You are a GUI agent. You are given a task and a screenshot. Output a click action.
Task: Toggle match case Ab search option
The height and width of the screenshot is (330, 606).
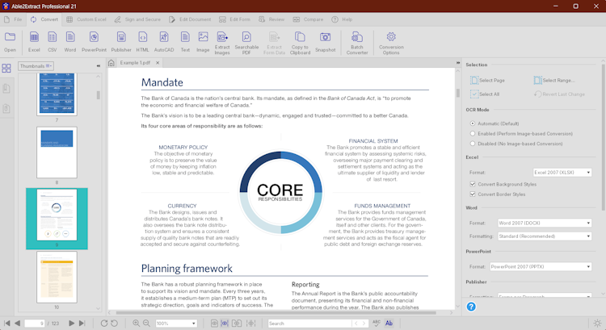389,324
